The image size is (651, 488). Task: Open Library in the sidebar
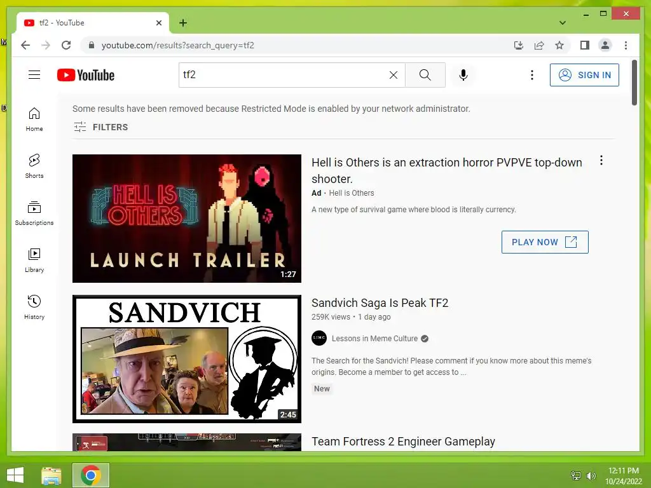click(34, 260)
